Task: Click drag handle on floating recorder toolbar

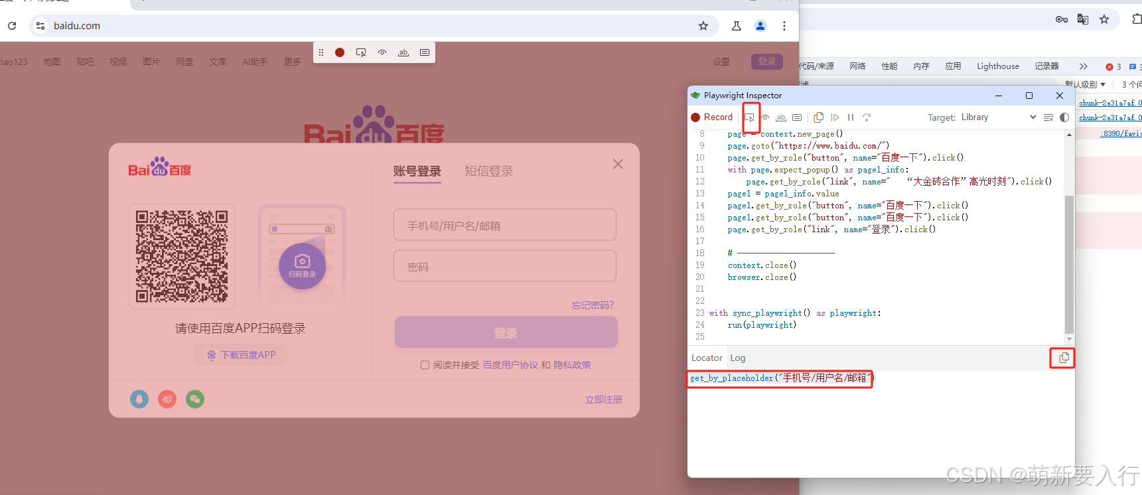Action: (x=321, y=52)
